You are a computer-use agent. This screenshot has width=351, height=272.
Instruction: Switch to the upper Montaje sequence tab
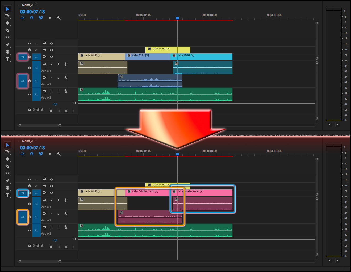tap(27, 5)
